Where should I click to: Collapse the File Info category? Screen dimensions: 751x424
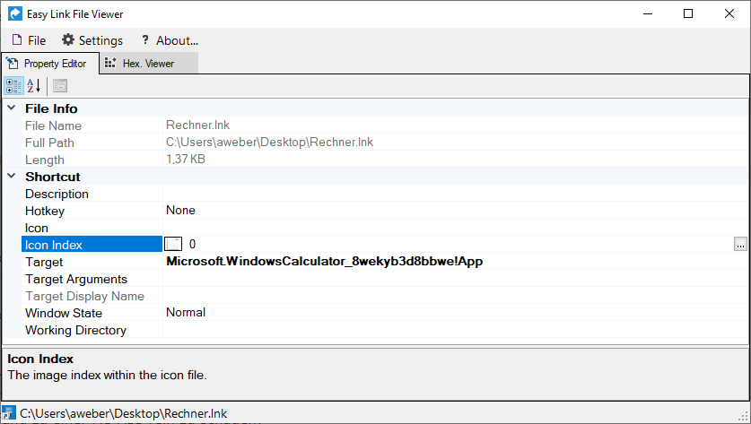click(12, 108)
